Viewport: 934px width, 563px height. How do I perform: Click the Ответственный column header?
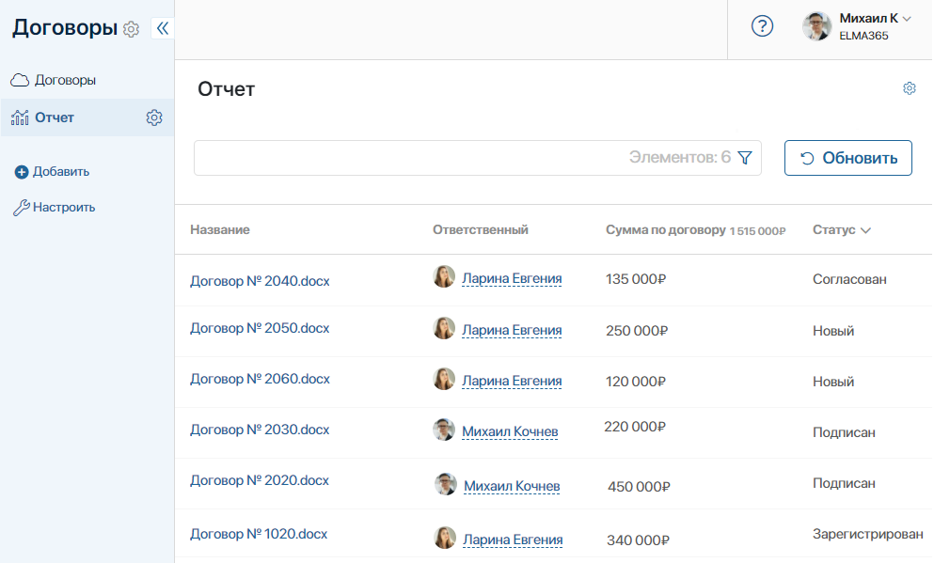480,229
